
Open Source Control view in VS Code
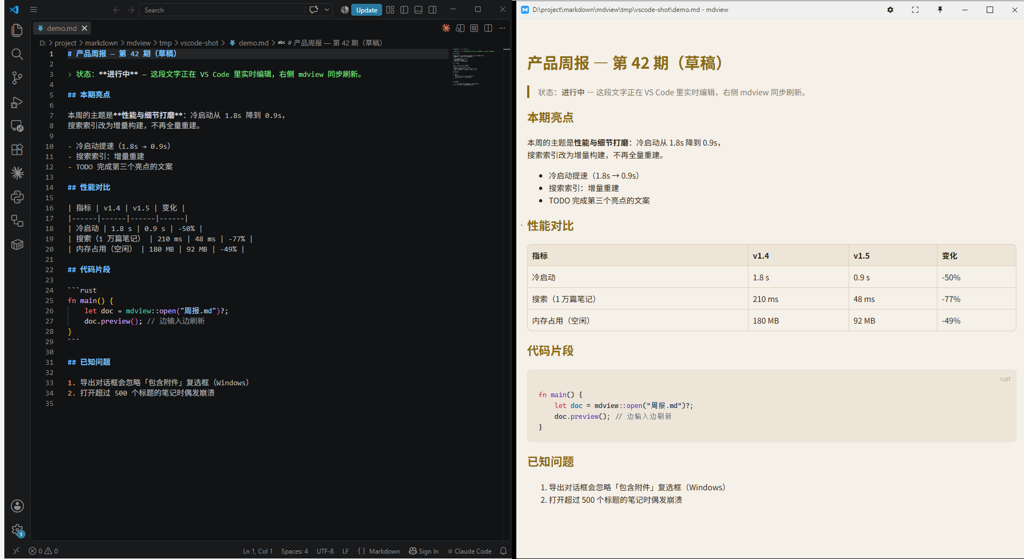pos(17,78)
